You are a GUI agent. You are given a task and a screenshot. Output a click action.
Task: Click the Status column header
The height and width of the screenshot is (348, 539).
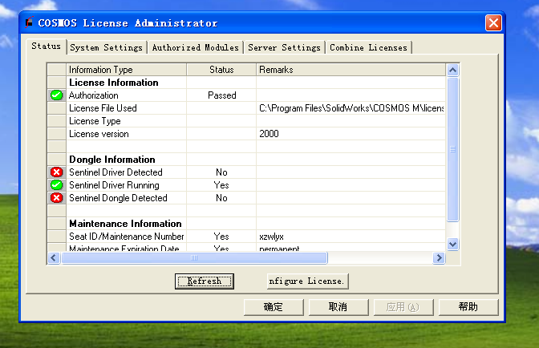point(221,70)
